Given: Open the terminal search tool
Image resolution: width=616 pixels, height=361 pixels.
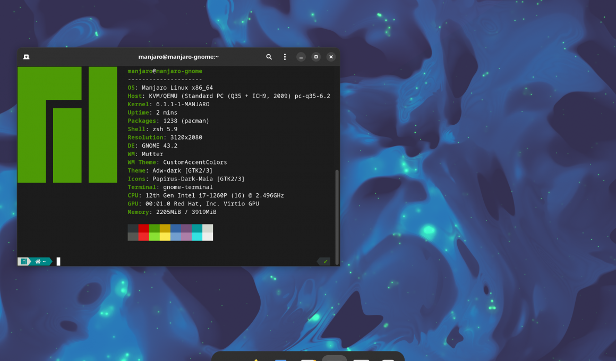Looking at the screenshot, I should click(x=269, y=57).
